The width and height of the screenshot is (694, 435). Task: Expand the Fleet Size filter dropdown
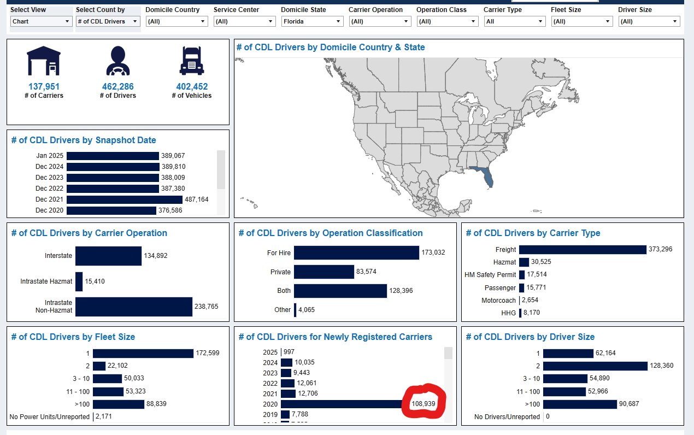[x=581, y=21]
